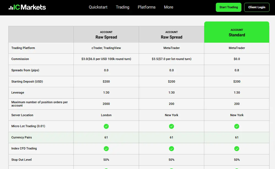Click 'Micro Lot Trading (0.01)' label

[x=28, y=126]
